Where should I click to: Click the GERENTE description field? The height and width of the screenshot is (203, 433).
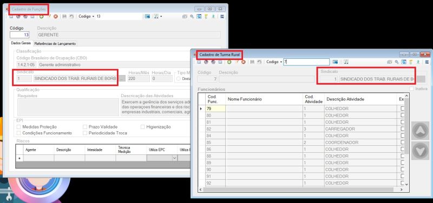pos(129,35)
